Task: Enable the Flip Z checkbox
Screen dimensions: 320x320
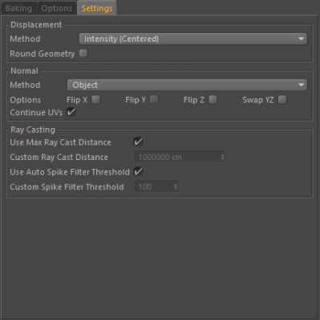Action: (x=213, y=100)
